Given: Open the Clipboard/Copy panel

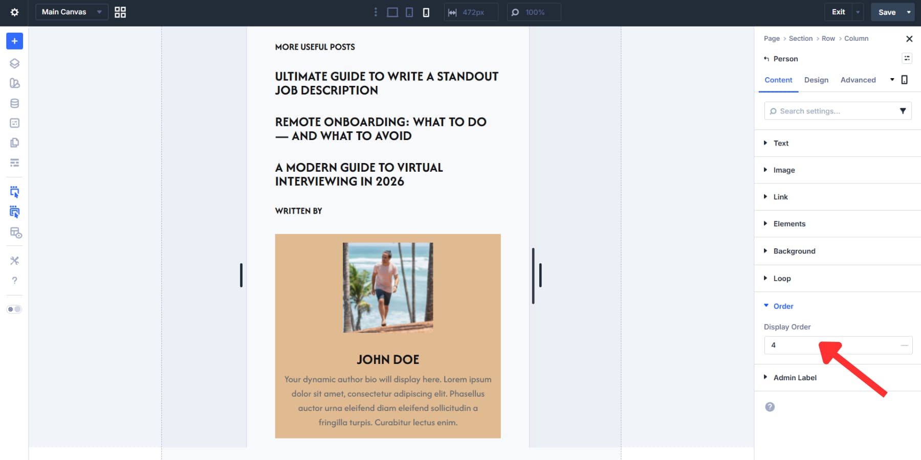Looking at the screenshot, I should tap(14, 143).
